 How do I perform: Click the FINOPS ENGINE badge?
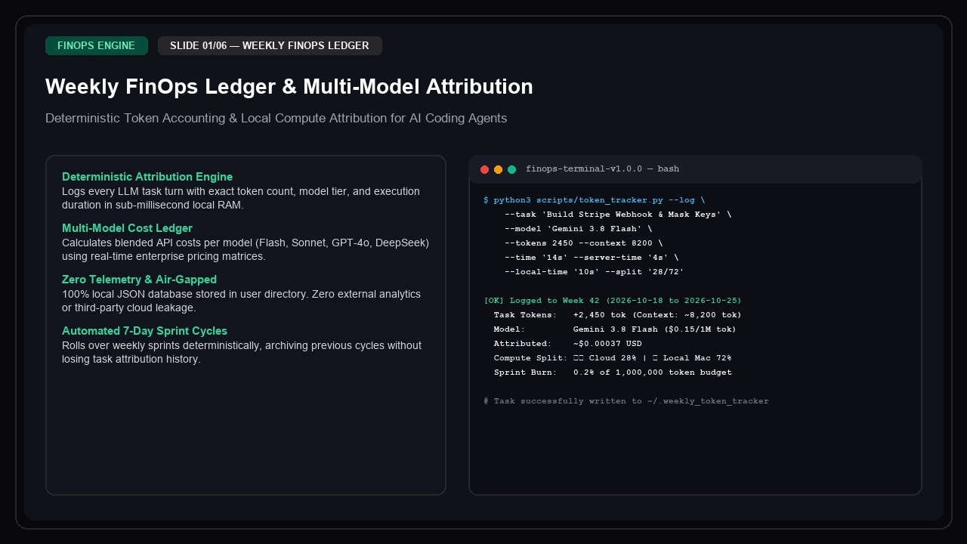point(97,46)
